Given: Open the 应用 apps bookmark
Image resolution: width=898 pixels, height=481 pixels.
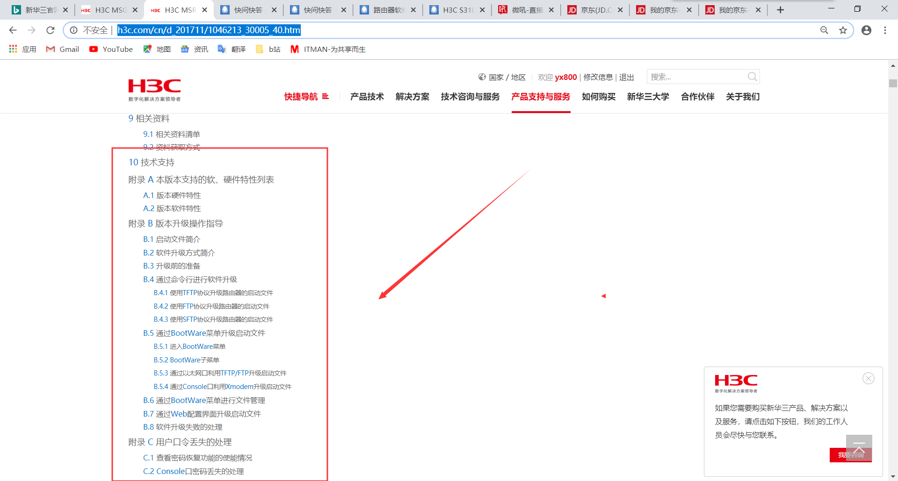Looking at the screenshot, I should coord(22,49).
